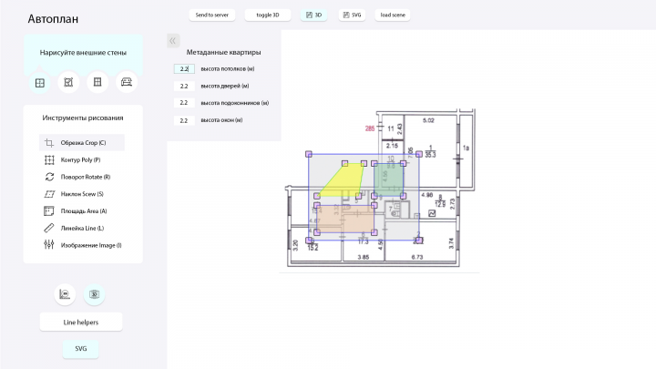Click the save SVG button in top bar
Viewport: 656px width, 369px height.
coord(352,15)
